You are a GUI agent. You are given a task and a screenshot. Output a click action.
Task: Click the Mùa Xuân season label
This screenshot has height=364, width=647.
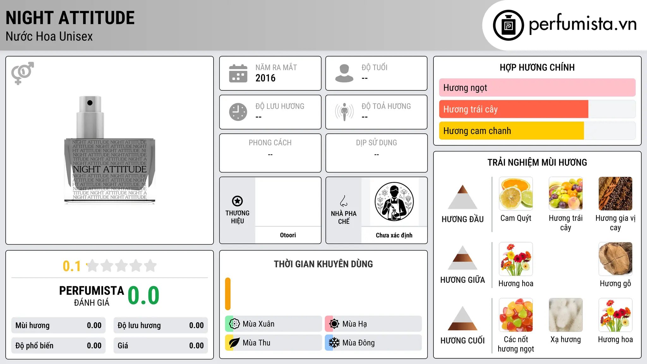(x=258, y=324)
